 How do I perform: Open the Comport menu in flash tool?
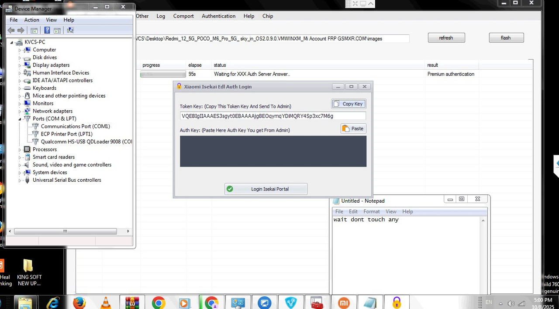(x=183, y=16)
